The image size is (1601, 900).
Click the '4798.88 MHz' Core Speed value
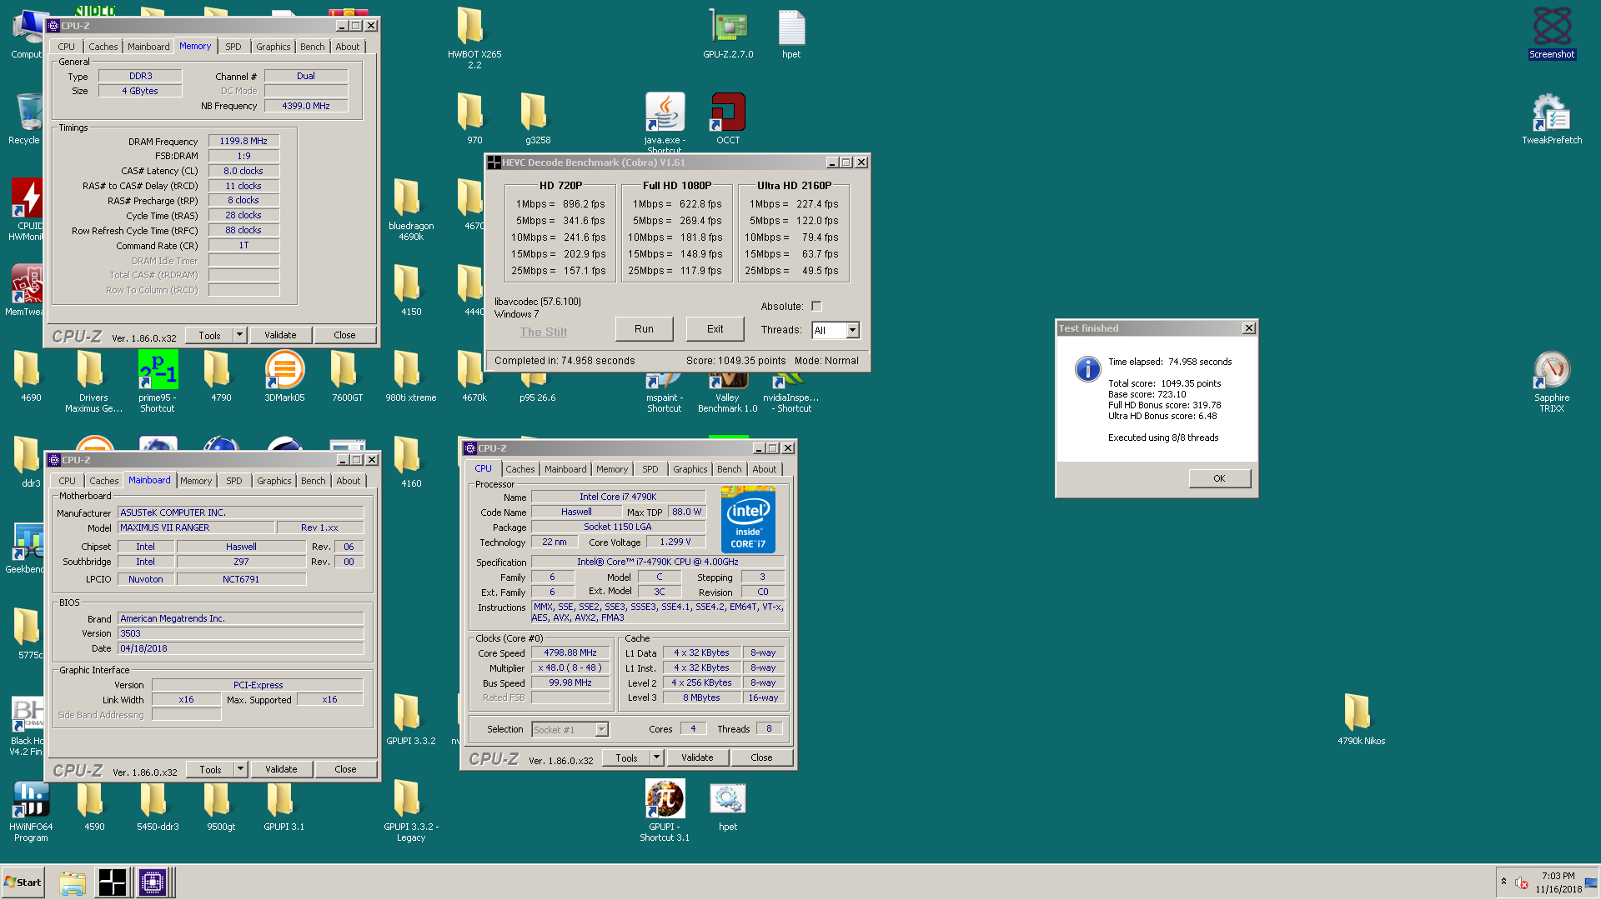pyautogui.click(x=570, y=653)
